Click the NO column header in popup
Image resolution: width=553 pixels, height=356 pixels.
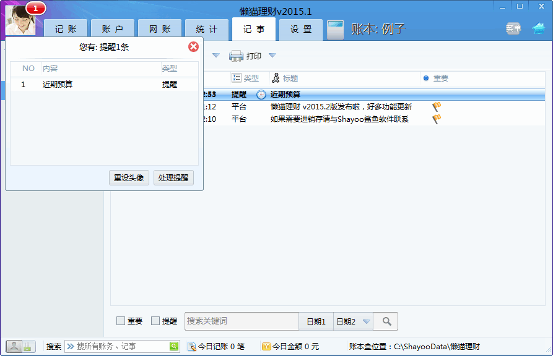[x=28, y=69]
